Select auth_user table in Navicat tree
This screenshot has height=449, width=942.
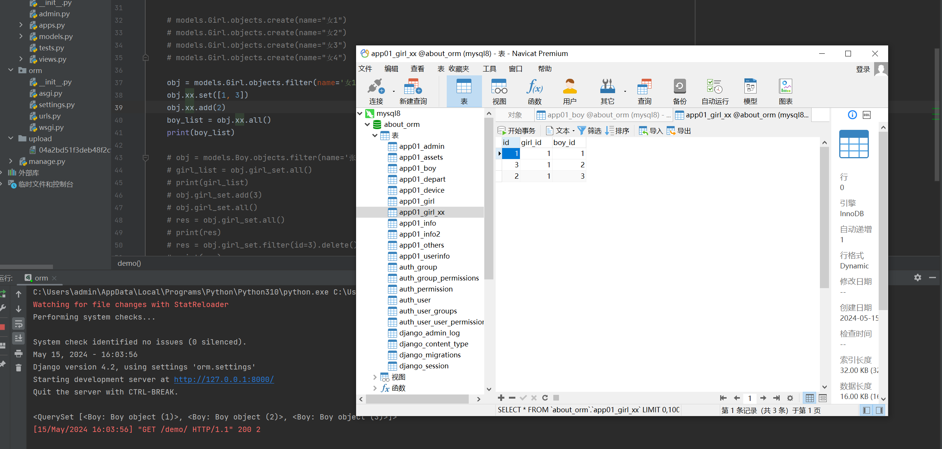[414, 300]
